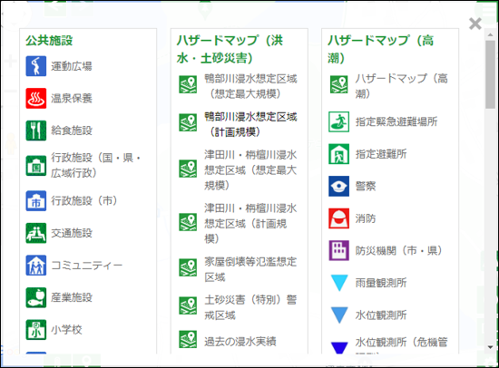The image size is (499, 368).
Task: Select the 警察 police eye icon
Action: click(x=339, y=186)
